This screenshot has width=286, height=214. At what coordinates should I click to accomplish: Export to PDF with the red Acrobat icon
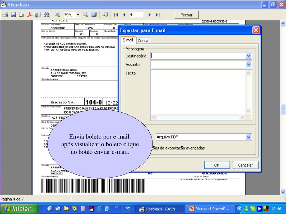point(30,15)
